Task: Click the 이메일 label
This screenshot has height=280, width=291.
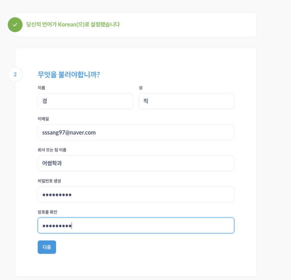Action: (x=43, y=119)
